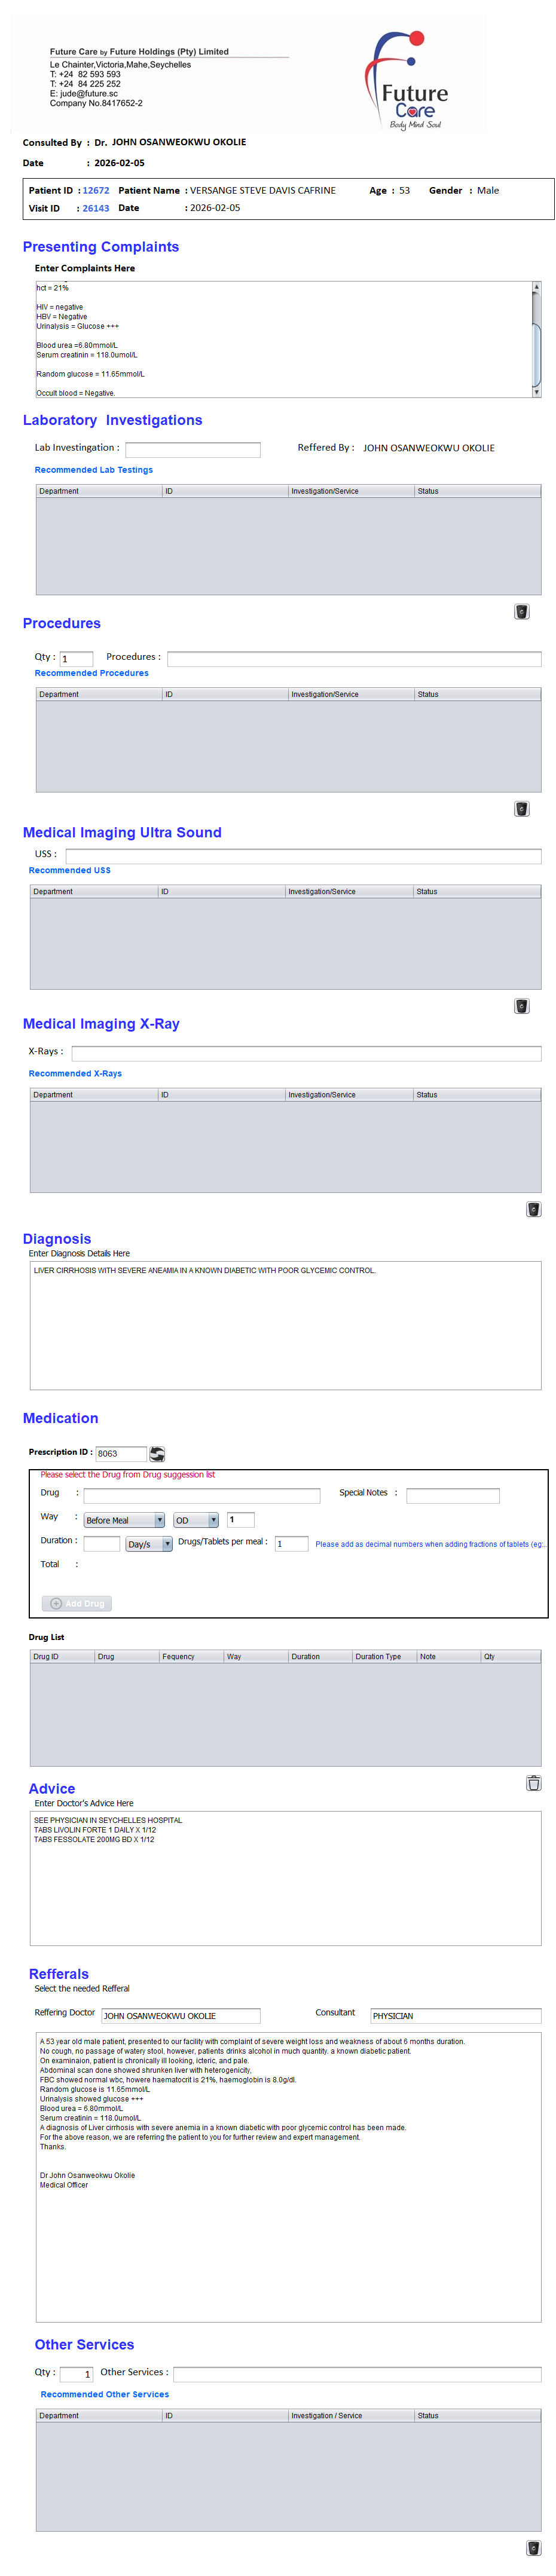The image size is (556, 2576).
Task: Open Patient ID 12672 link
Action: tap(96, 190)
